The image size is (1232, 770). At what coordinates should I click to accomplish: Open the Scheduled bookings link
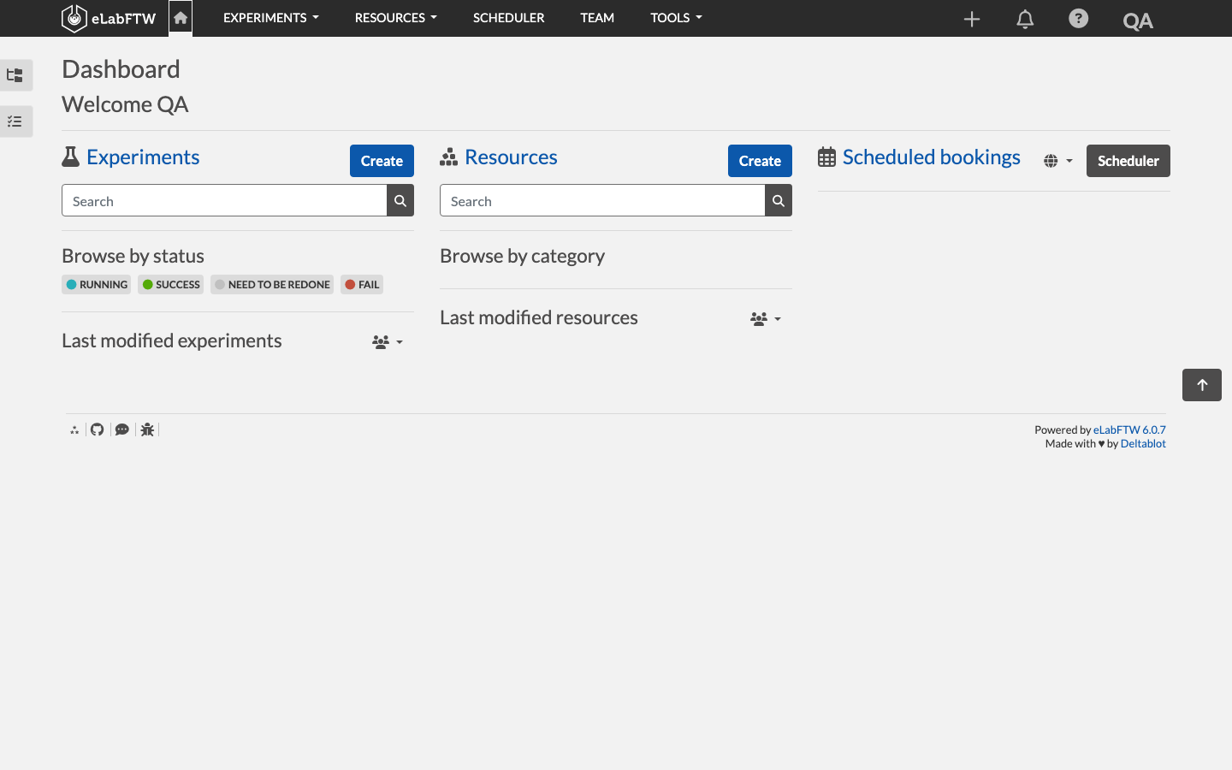932,157
